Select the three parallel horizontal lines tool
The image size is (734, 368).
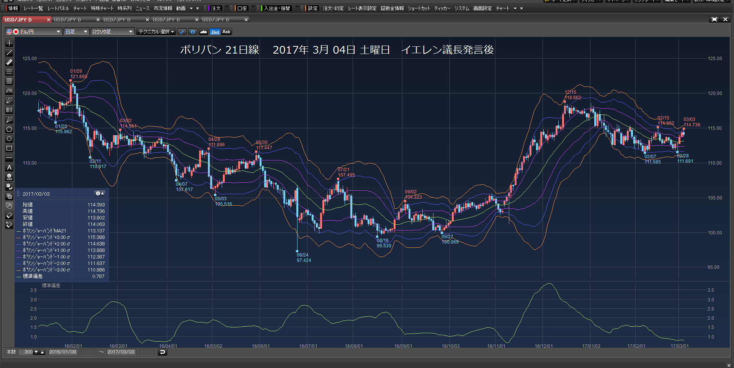(9, 72)
